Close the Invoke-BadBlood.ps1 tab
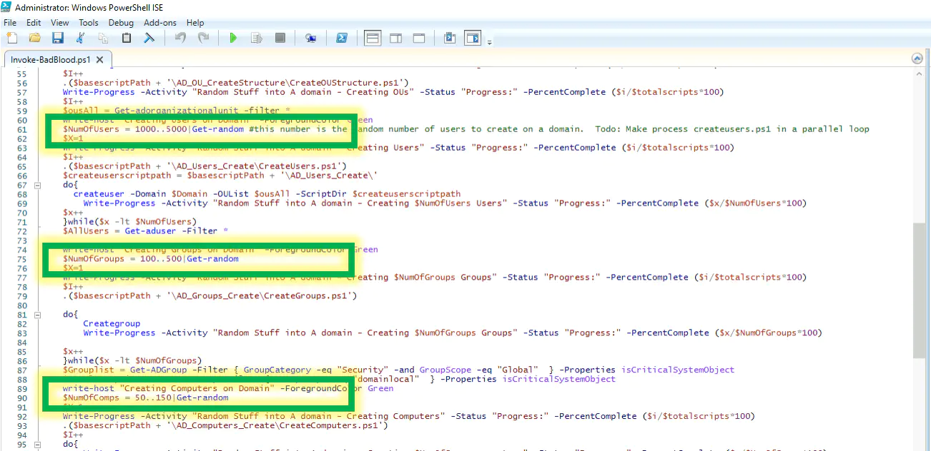 [x=100, y=60]
